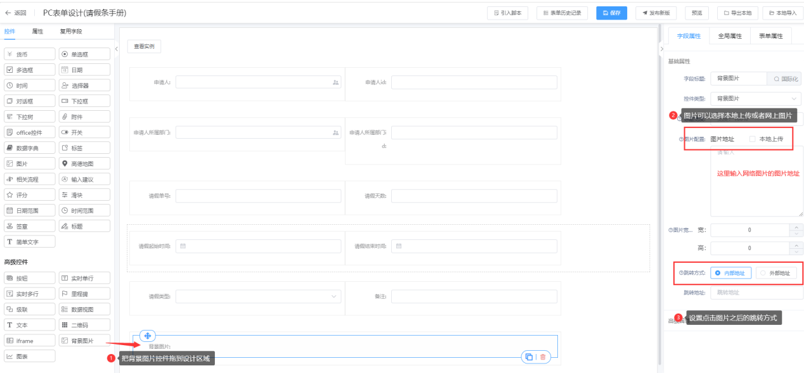Select the 选择器 picker control
The height and width of the screenshot is (373, 804).
tap(84, 85)
